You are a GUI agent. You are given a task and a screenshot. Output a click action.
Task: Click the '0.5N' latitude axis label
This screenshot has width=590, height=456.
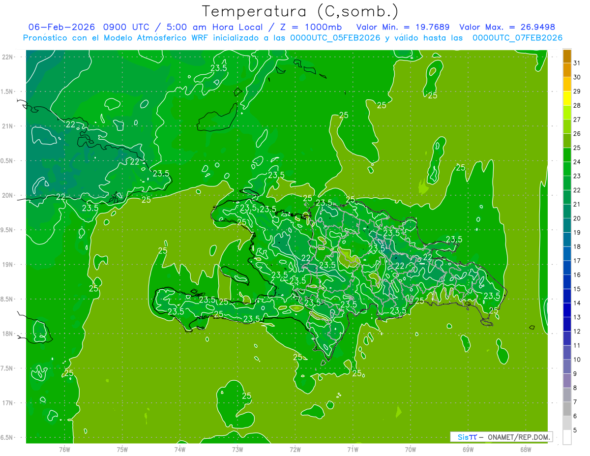point(6,161)
